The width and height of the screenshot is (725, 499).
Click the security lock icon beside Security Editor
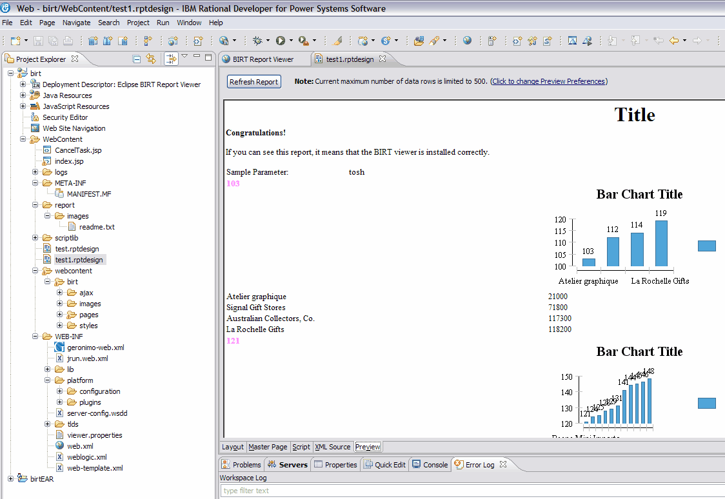tap(35, 117)
